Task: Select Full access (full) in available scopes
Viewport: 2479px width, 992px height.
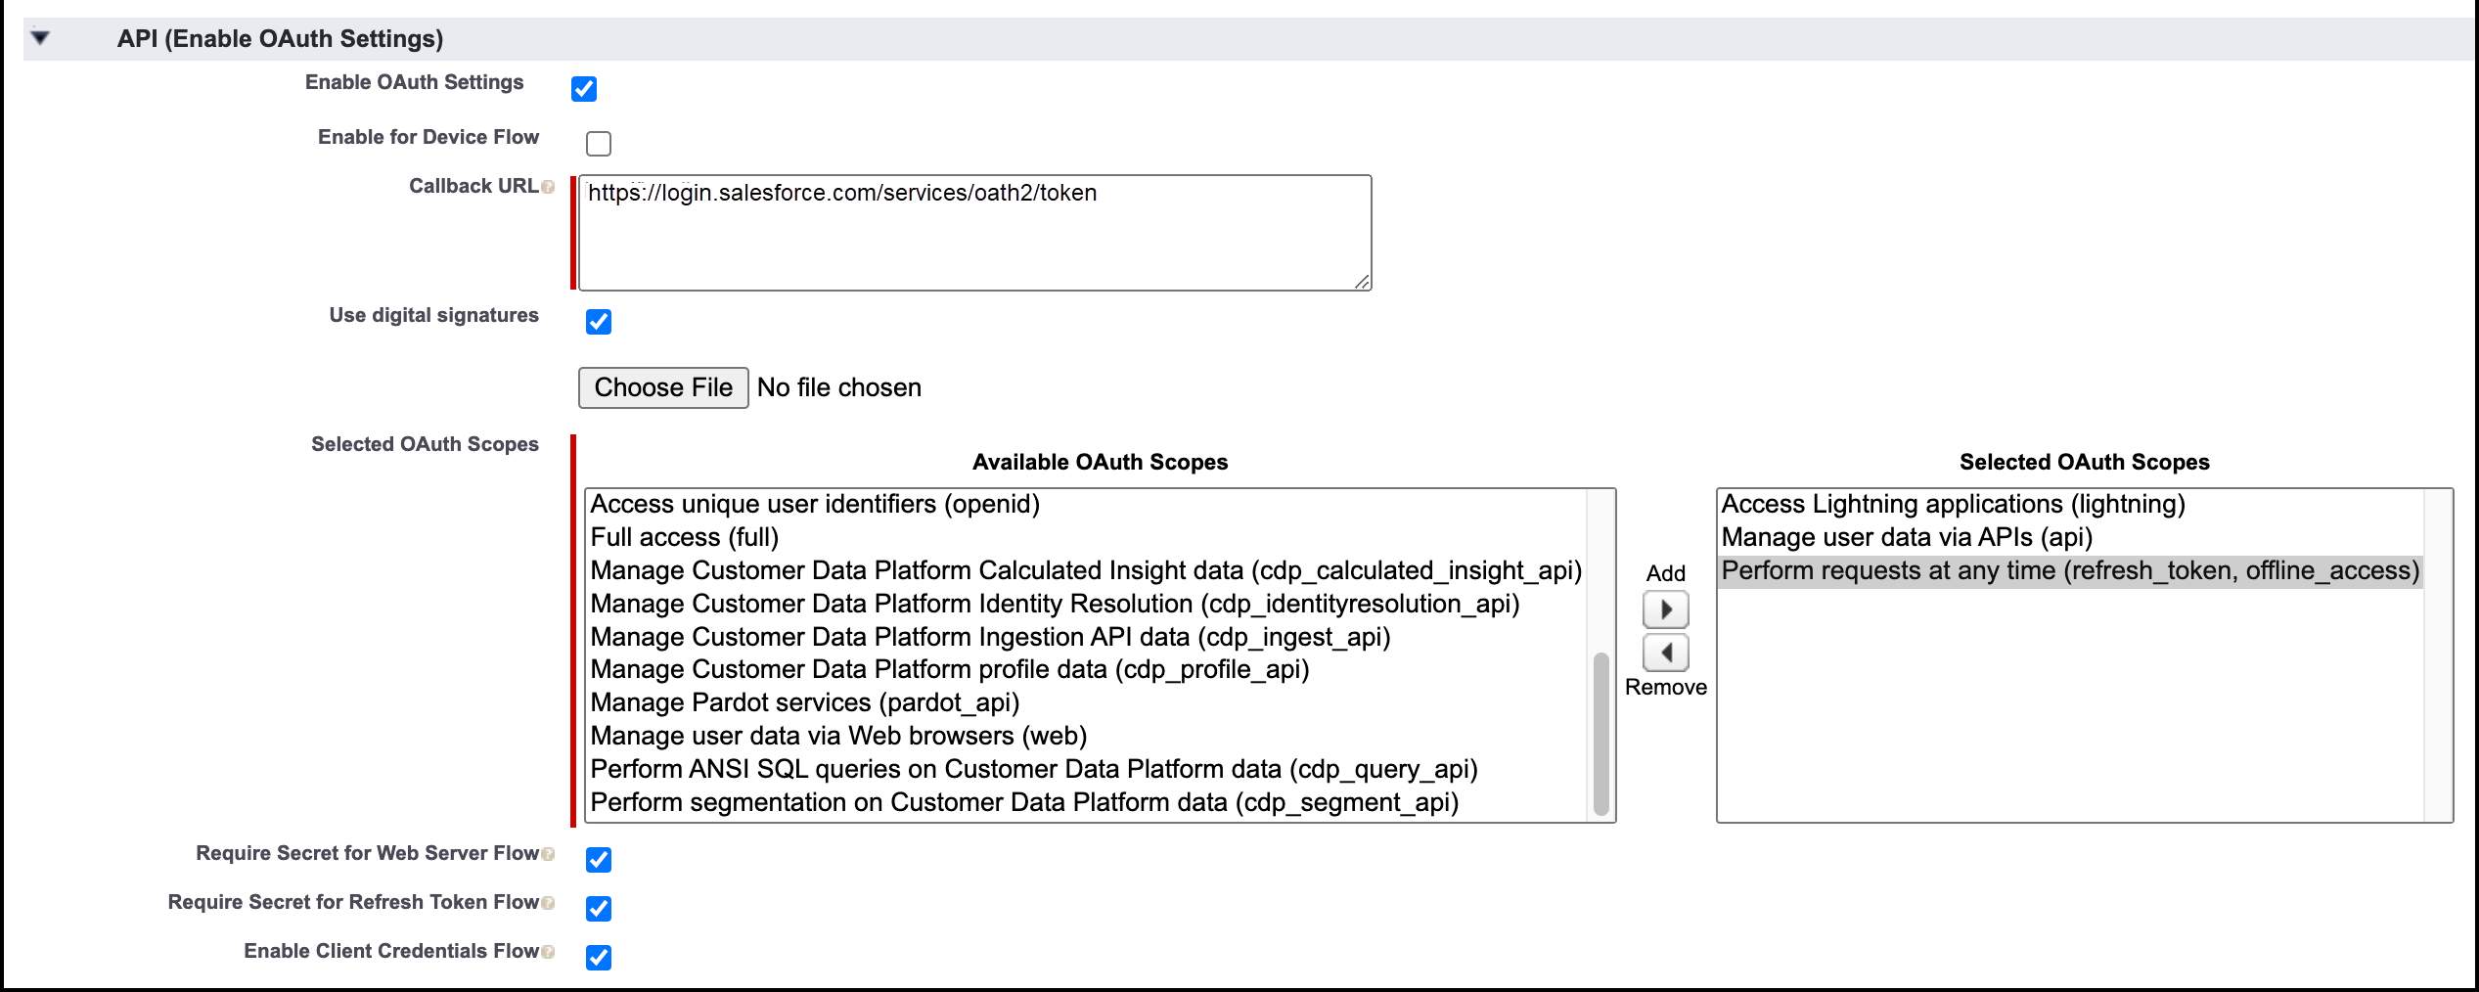Action: click(685, 537)
